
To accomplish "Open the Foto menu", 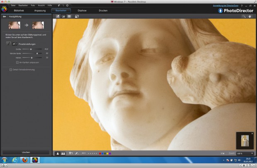I will (x=33, y=5).
